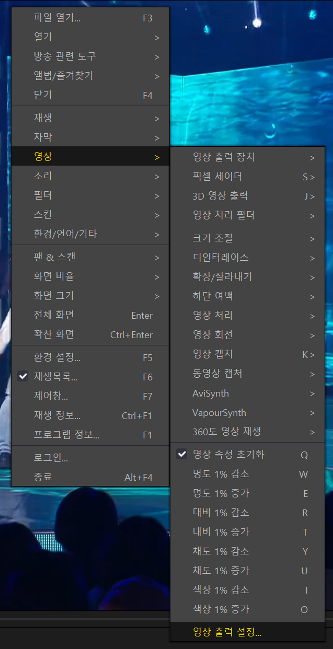Choose 종료 to exit program

pos(90,477)
